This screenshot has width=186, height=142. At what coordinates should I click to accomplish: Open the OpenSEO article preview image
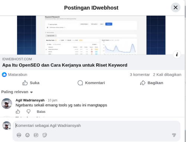(x=91, y=35)
